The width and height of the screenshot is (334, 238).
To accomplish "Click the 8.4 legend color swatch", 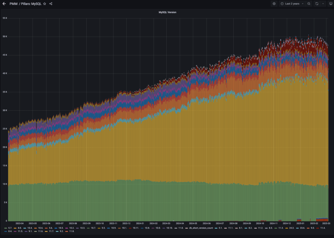I will [6, 231].
